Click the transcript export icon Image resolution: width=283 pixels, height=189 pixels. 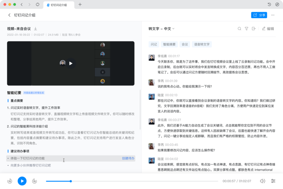(253, 28)
